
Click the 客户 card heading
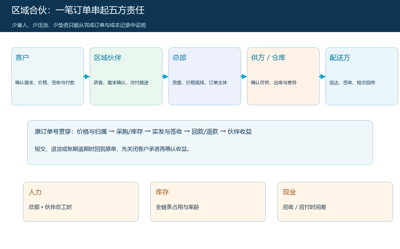click(x=22, y=58)
